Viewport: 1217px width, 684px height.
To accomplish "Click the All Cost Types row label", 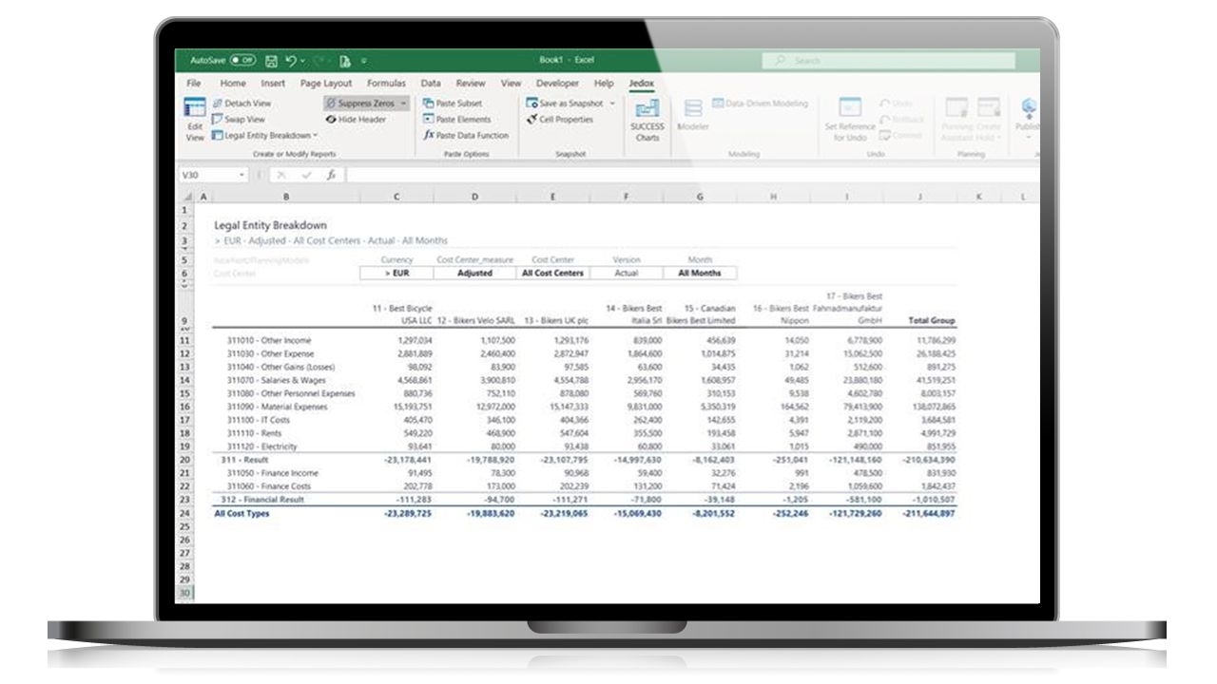I will point(241,513).
